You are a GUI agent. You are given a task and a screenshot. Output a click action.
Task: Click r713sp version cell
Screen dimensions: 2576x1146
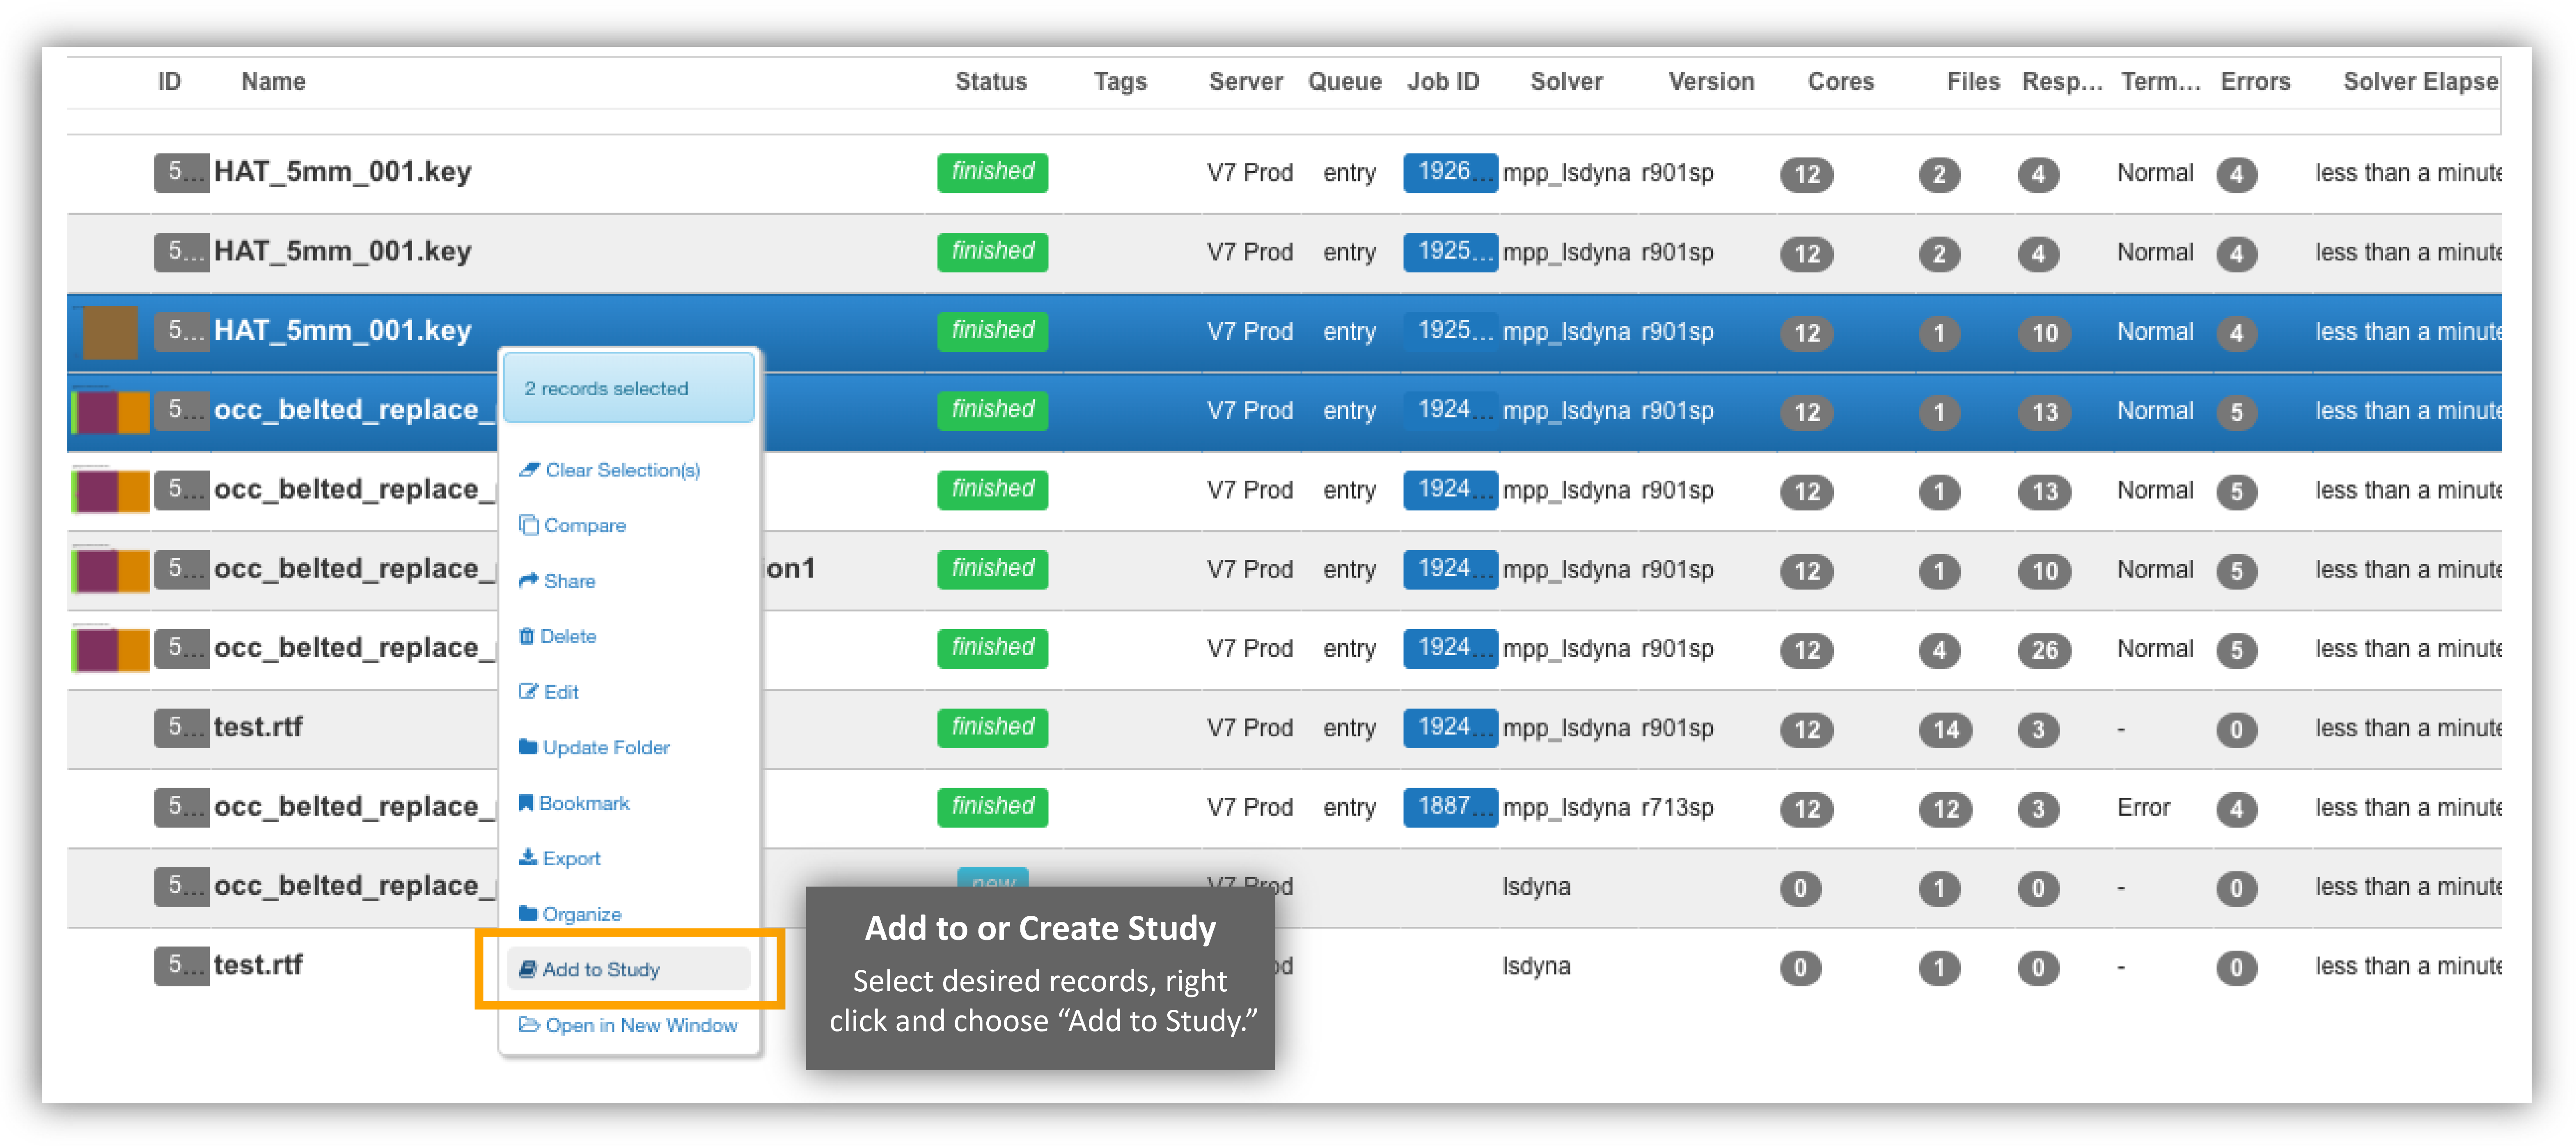pyautogui.click(x=1677, y=808)
